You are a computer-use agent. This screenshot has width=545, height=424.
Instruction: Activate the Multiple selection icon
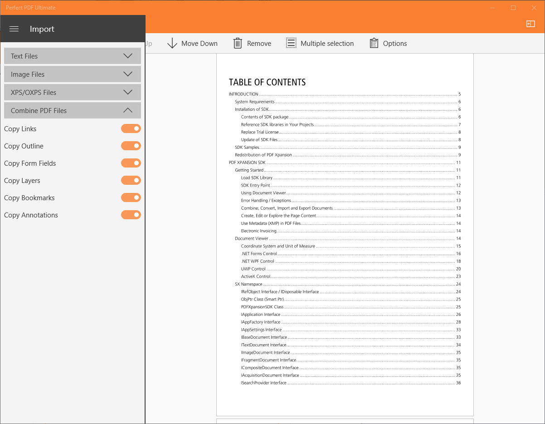coord(291,43)
